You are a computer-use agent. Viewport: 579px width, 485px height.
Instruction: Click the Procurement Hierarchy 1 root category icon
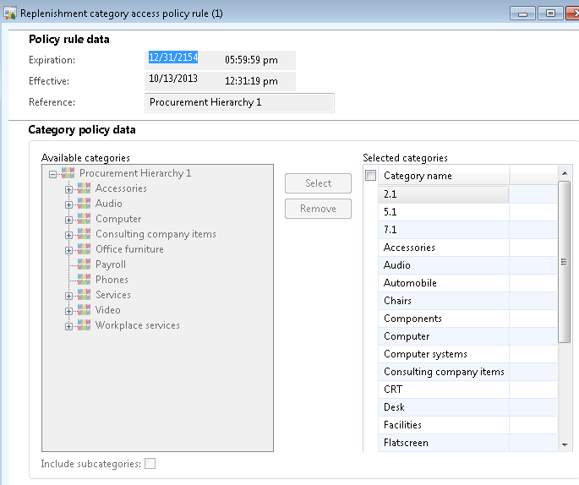click(68, 173)
